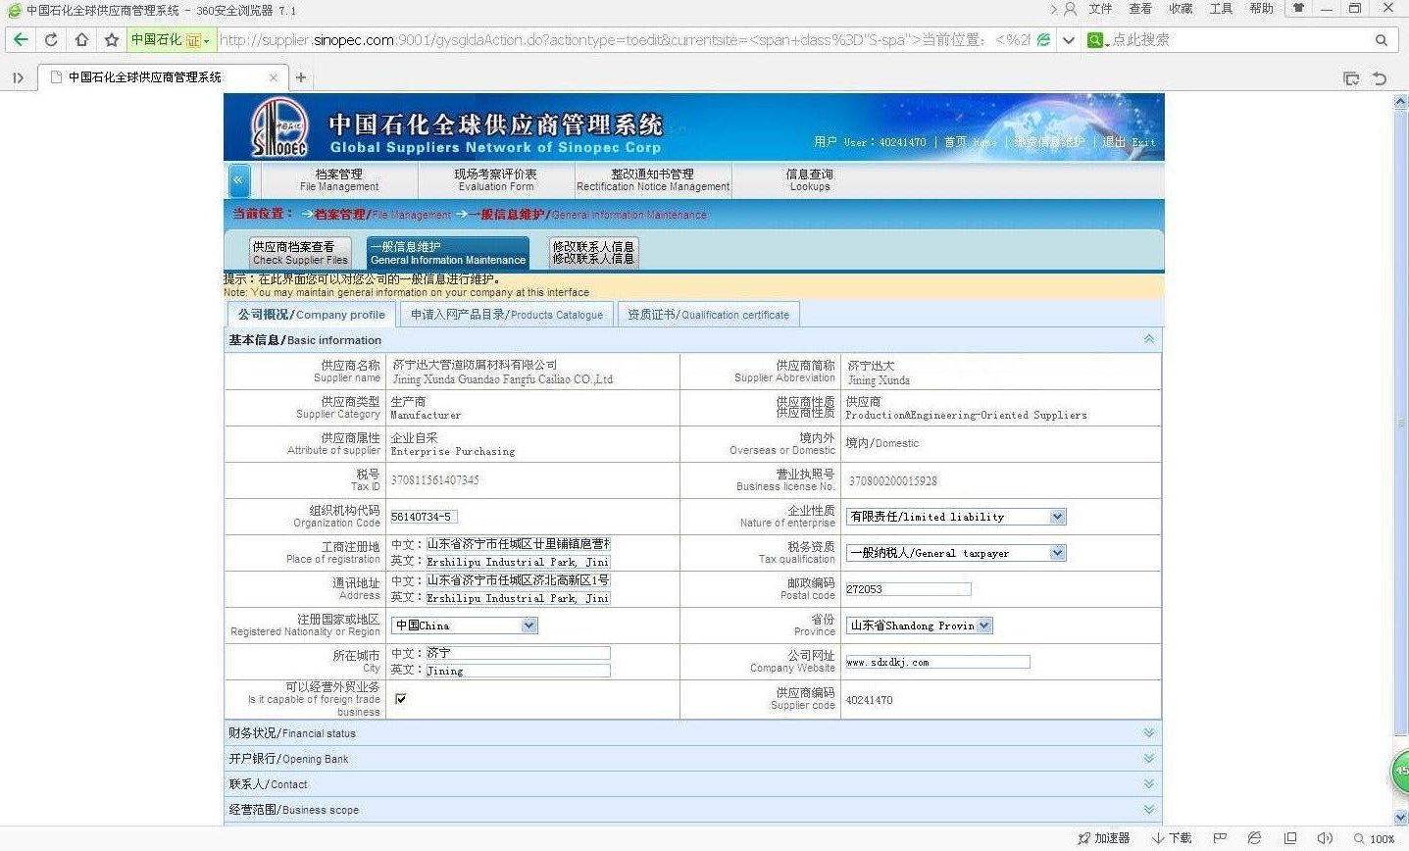Open the 查看 browser menu

coord(1140,9)
